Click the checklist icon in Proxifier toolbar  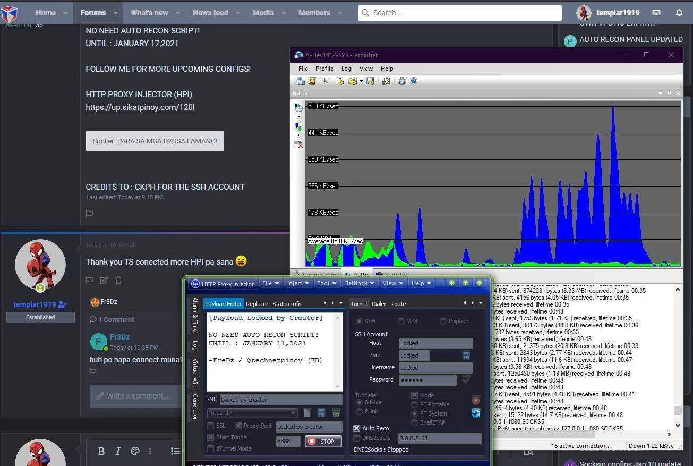coord(386,81)
